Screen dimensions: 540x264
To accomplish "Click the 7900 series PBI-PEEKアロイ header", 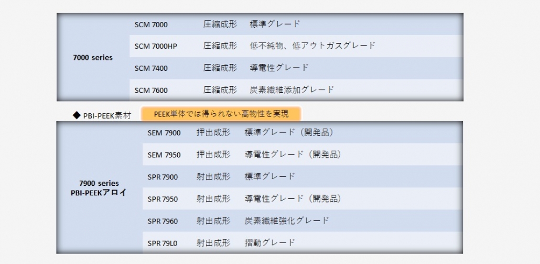I will tap(99, 188).
